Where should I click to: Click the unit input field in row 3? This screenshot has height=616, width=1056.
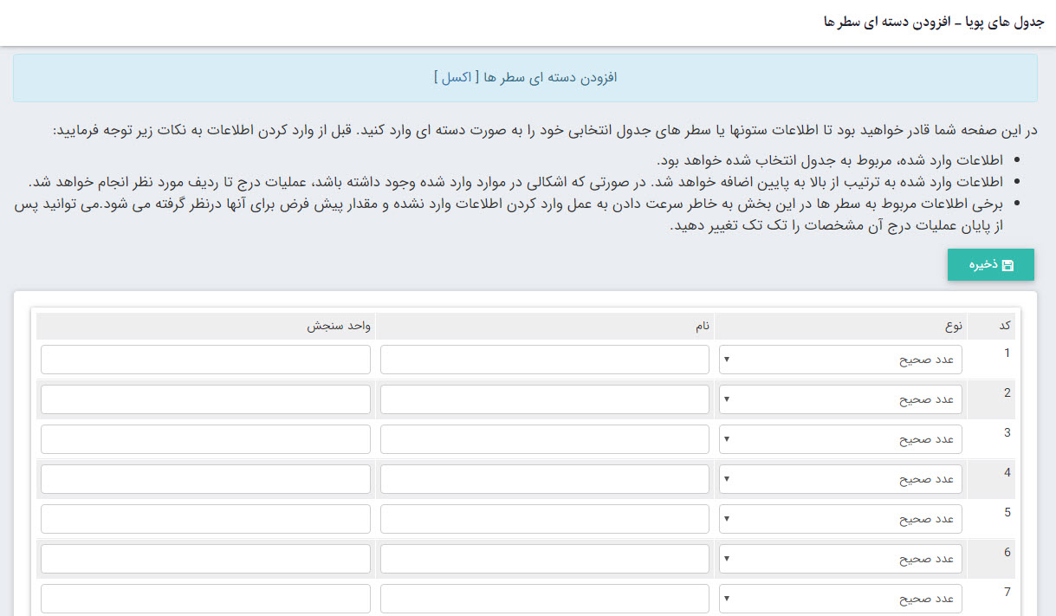click(x=204, y=439)
